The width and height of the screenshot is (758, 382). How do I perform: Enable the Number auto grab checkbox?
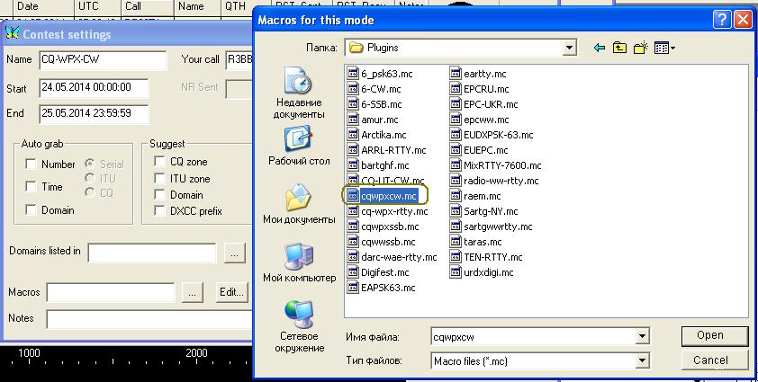tap(32, 164)
